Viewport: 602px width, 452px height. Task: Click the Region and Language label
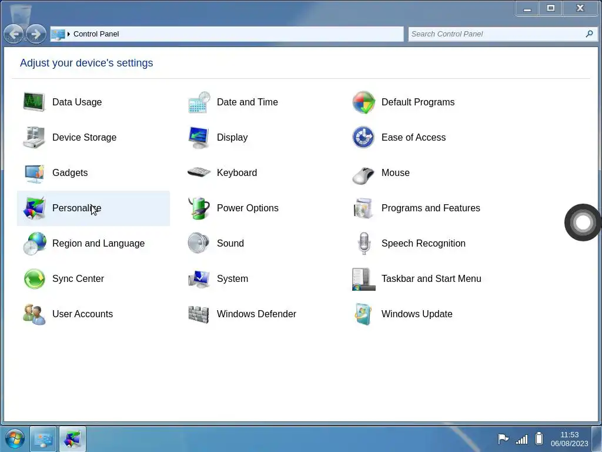tap(98, 244)
